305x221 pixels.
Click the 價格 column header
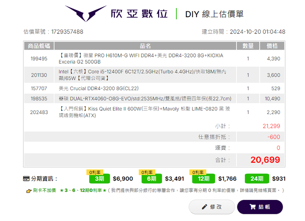272,46
